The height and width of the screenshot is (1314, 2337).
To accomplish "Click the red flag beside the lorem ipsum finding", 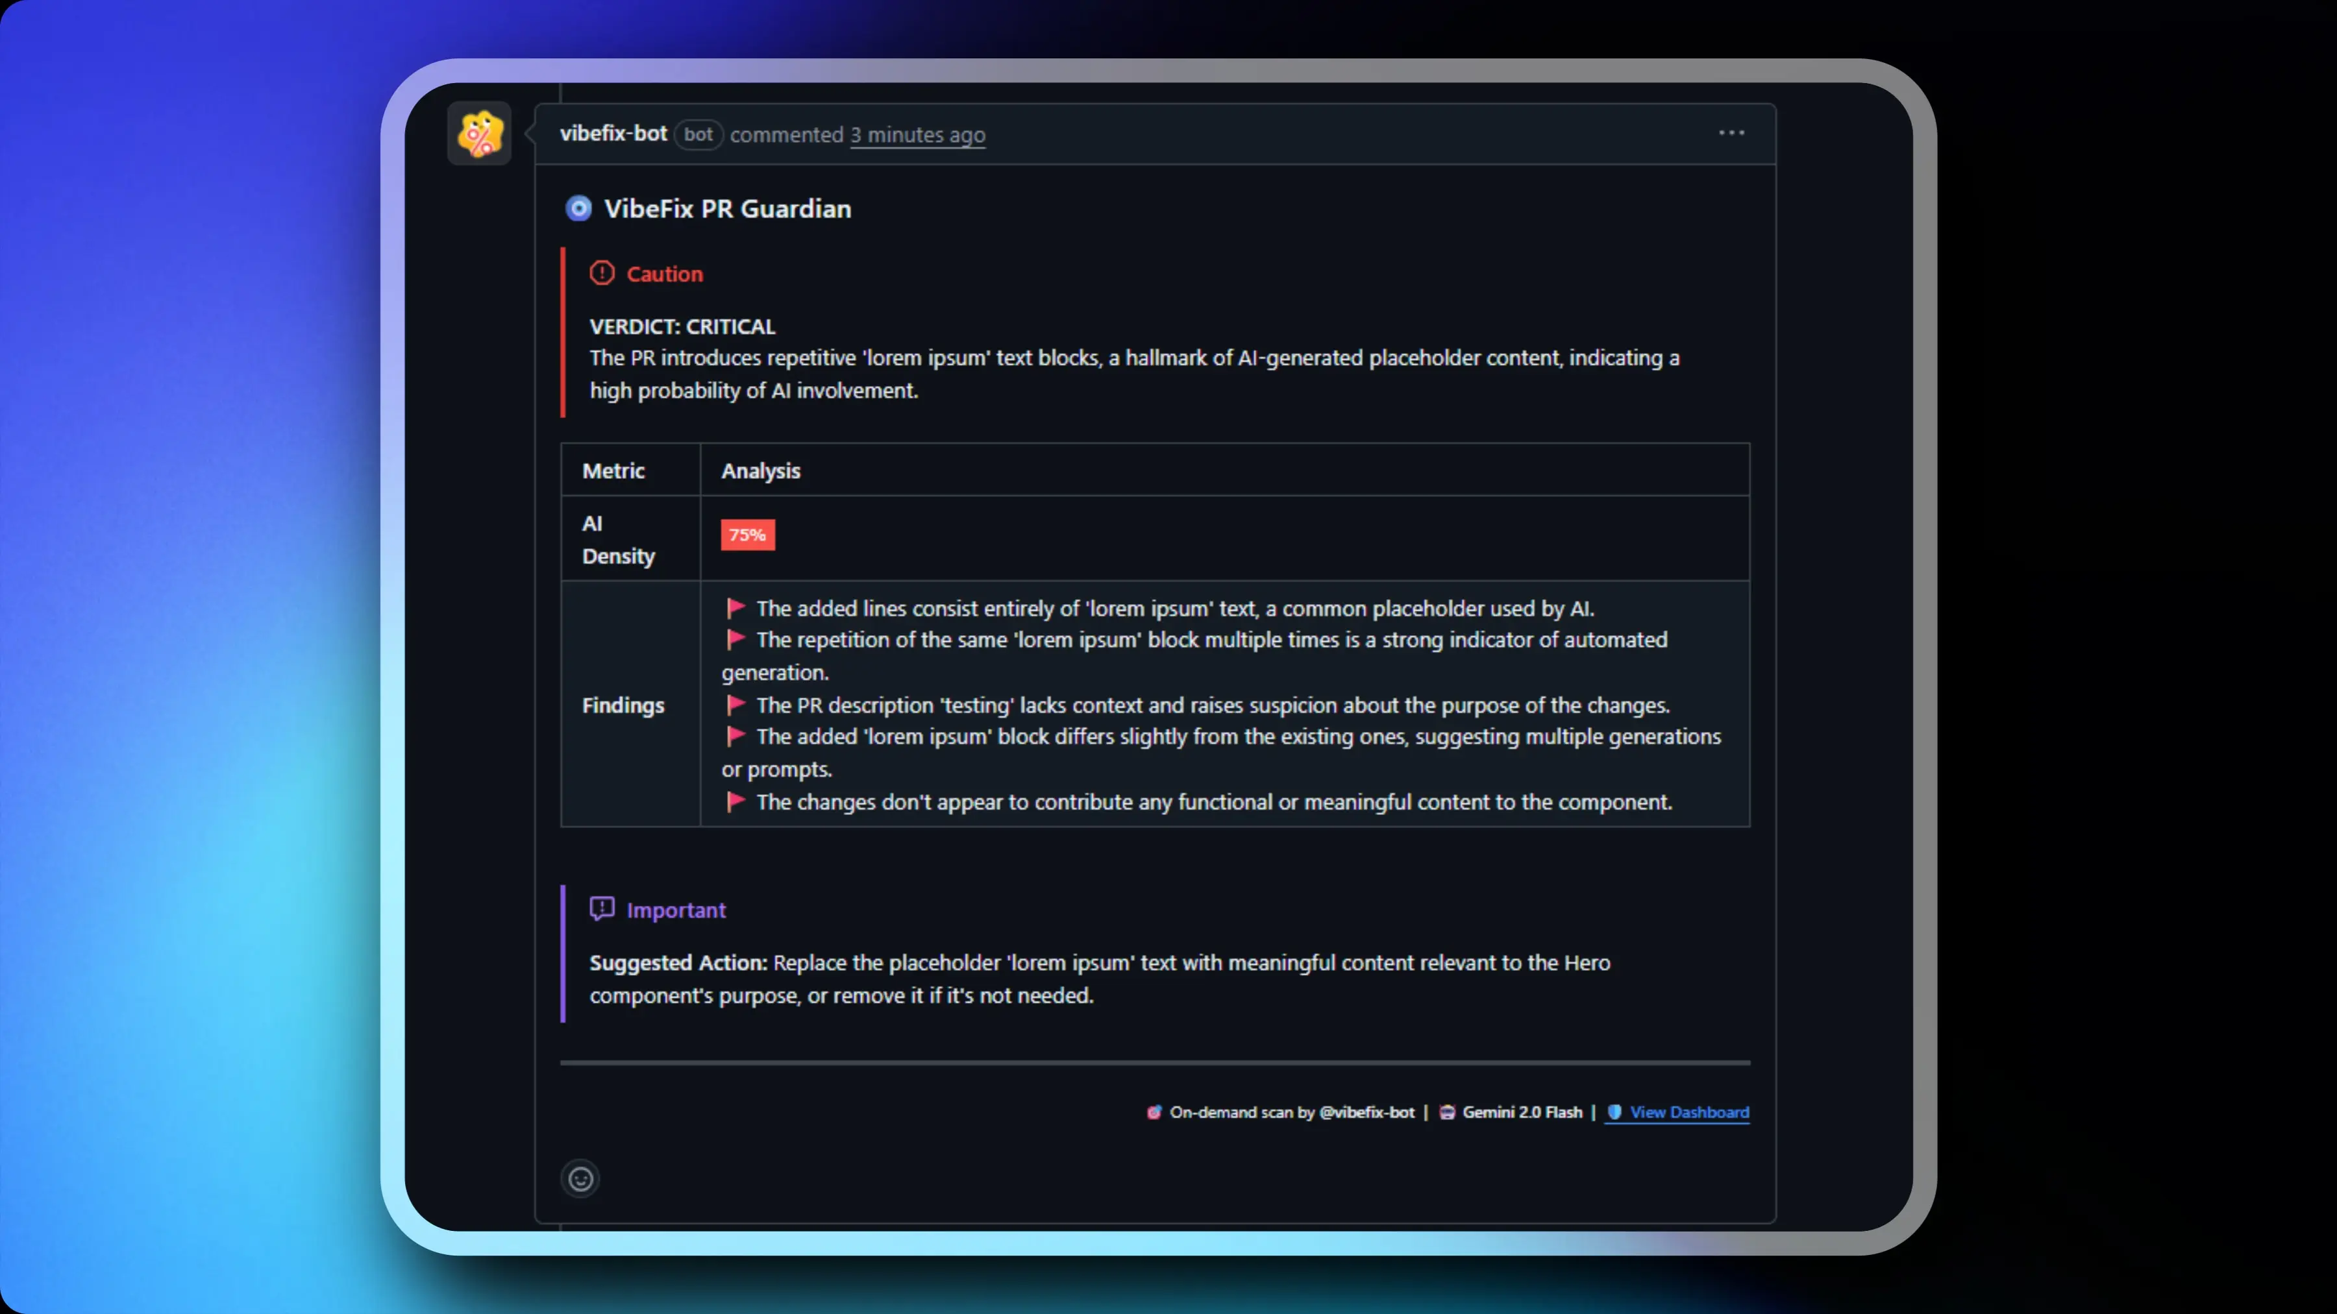I will click(x=736, y=607).
